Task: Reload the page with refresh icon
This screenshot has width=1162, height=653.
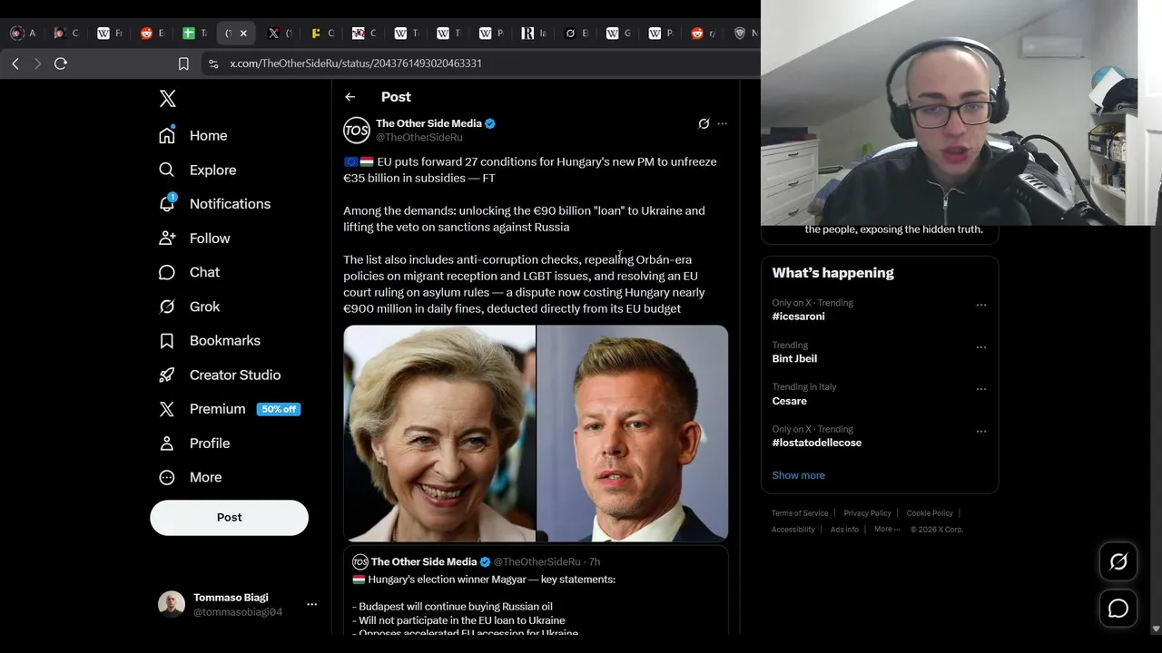Action: tap(61, 63)
